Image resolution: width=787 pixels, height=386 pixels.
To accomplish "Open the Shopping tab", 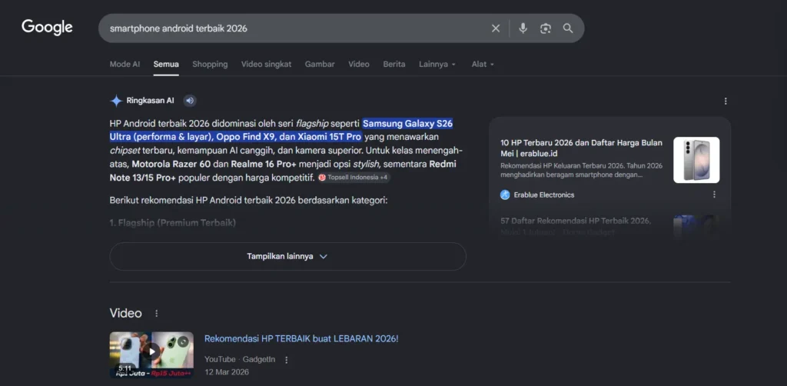I will [x=210, y=65].
